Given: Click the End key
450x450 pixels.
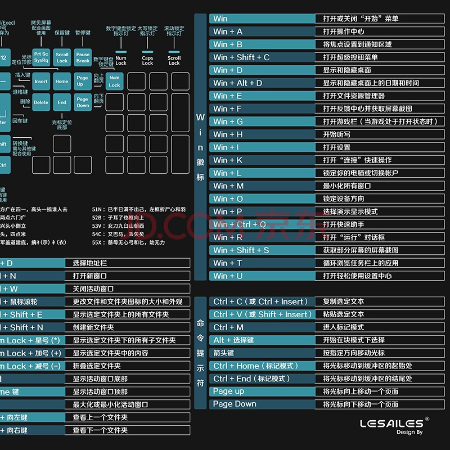Looking at the screenshot, I should pyautogui.click(x=62, y=102).
